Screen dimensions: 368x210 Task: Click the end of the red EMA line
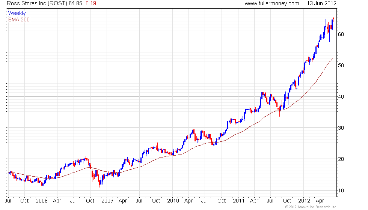(x=333, y=58)
